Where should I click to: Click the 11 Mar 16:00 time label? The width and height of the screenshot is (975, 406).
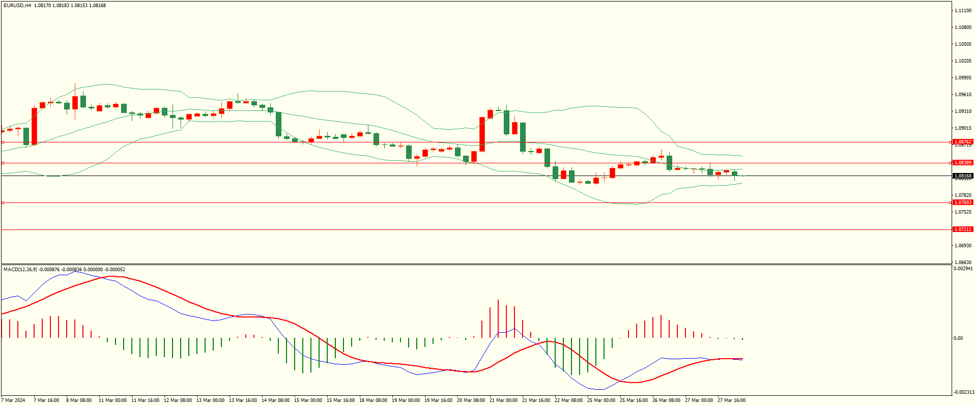click(145, 400)
